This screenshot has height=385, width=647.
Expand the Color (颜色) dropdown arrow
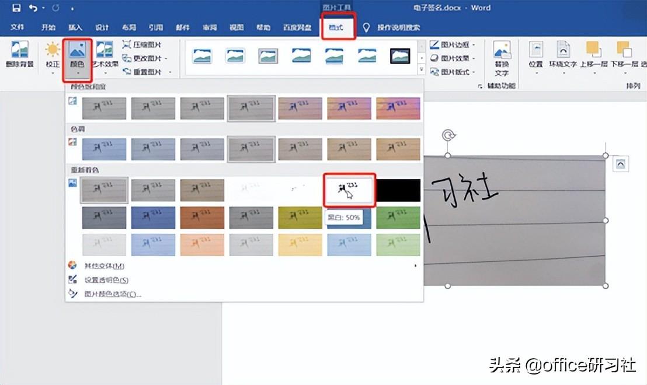[76, 72]
